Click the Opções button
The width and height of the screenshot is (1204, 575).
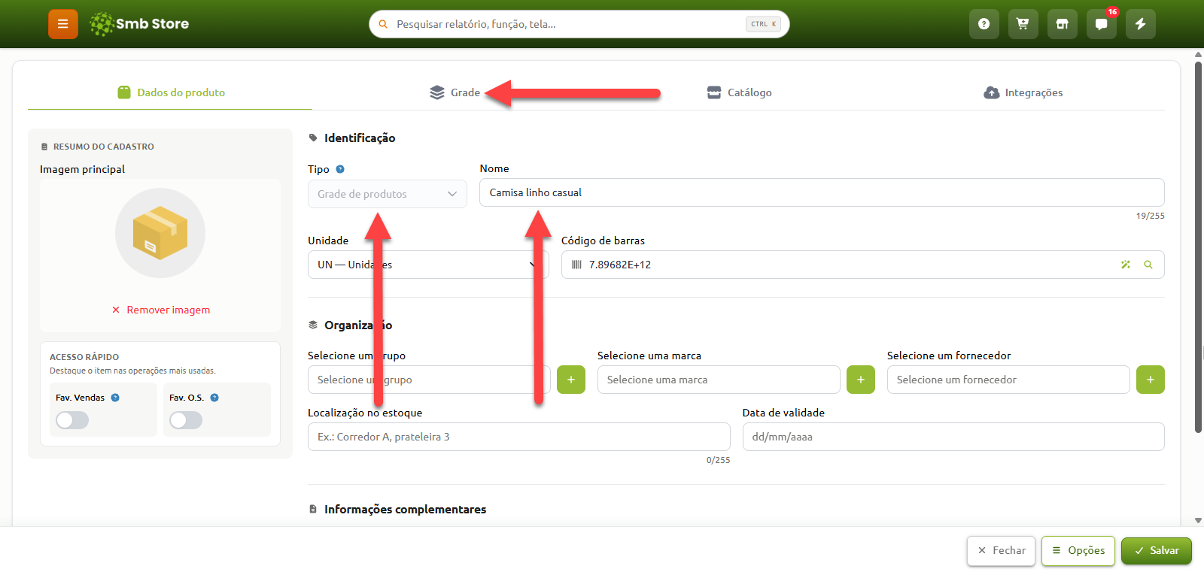(1078, 551)
